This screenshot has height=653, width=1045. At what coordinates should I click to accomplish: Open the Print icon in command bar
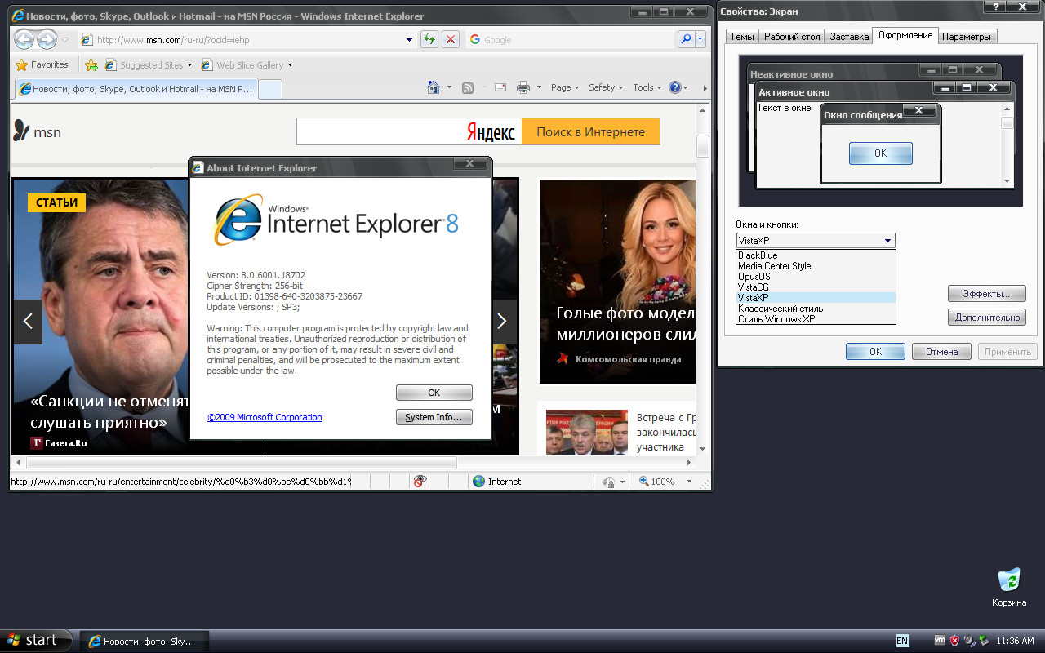tap(523, 87)
